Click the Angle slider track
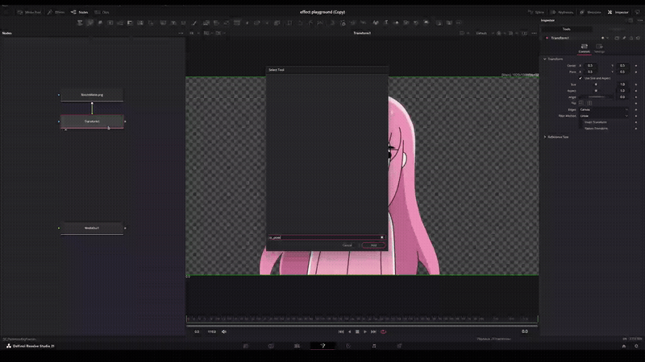The height and width of the screenshot is (362, 645). (597, 97)
